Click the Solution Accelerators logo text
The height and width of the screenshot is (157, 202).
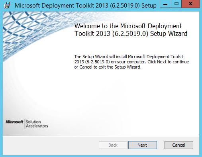(37, 124)
